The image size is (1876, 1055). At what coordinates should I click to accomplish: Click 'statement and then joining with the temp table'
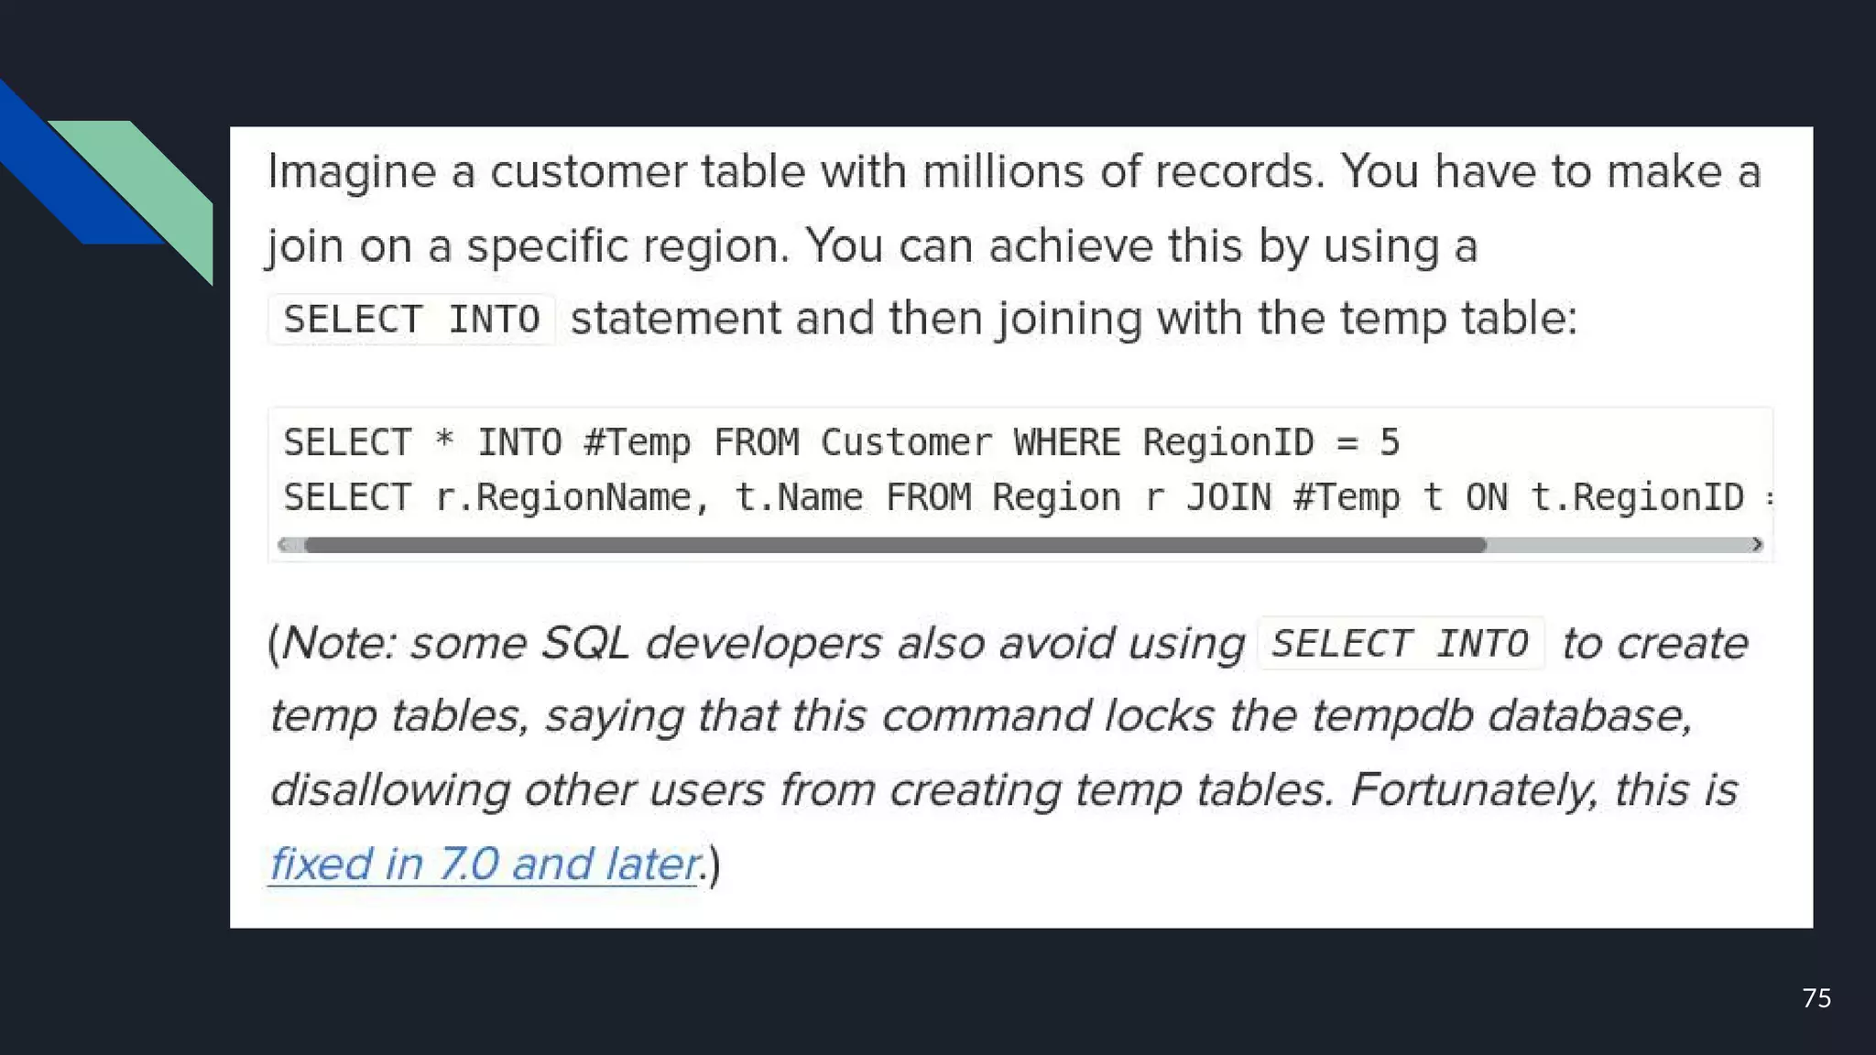(1074, 319)
